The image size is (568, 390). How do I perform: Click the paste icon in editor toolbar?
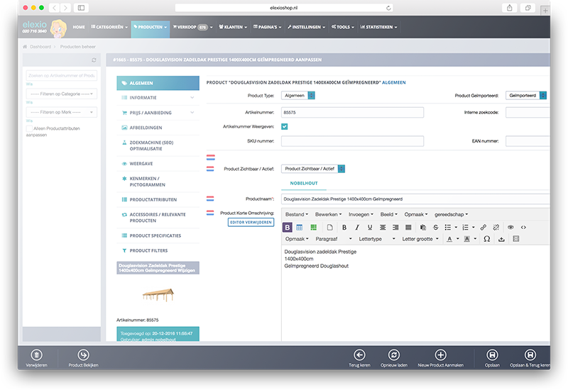pyautogui.click(x=422, y=227)
